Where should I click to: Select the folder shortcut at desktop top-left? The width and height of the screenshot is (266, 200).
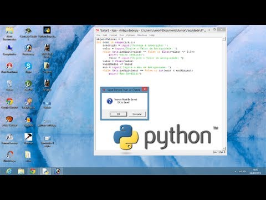(x=9, y=33)
